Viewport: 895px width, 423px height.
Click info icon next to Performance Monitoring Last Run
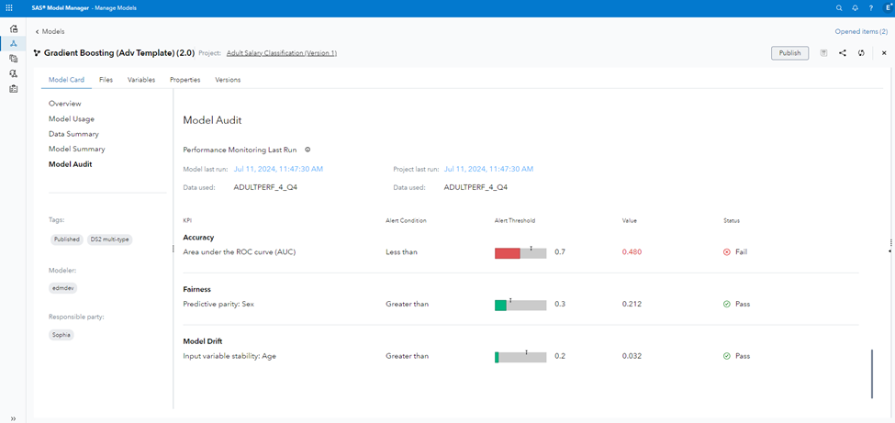308,150
